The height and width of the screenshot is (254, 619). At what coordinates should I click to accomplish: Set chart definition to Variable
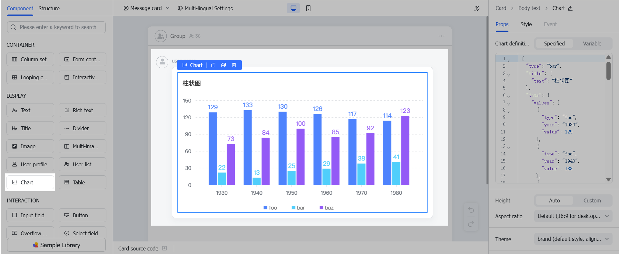tap(592, 44)
